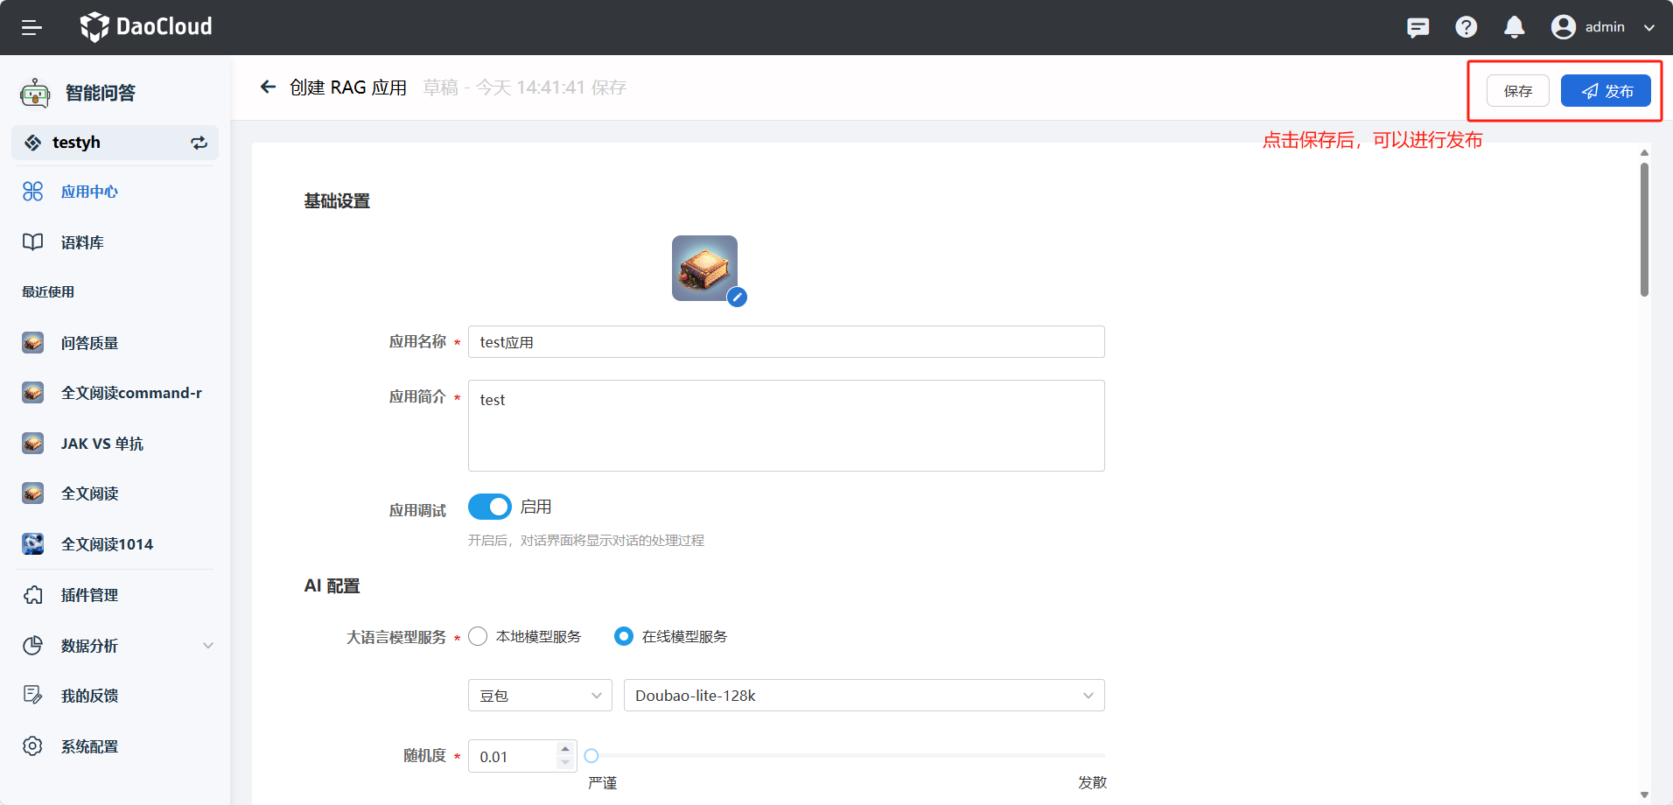Toggle the 应用调试 switch

coord(489,507)
